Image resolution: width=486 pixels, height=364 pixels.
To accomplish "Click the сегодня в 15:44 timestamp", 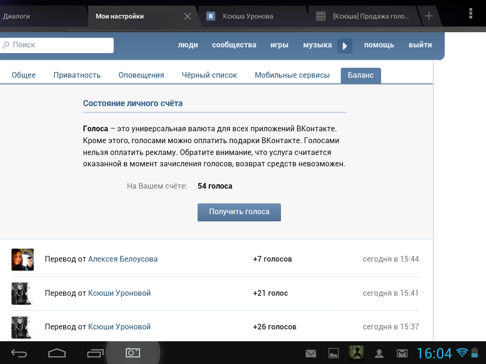I will [391, 259].
